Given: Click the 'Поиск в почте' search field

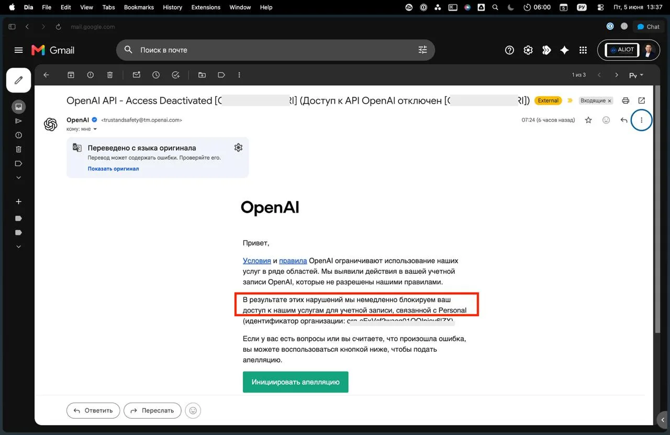Looking at the screenshot, I should [x=275, y=50].
